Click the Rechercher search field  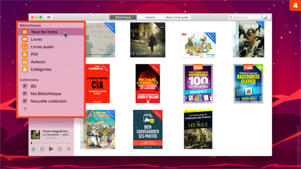[x=245, y=17]
